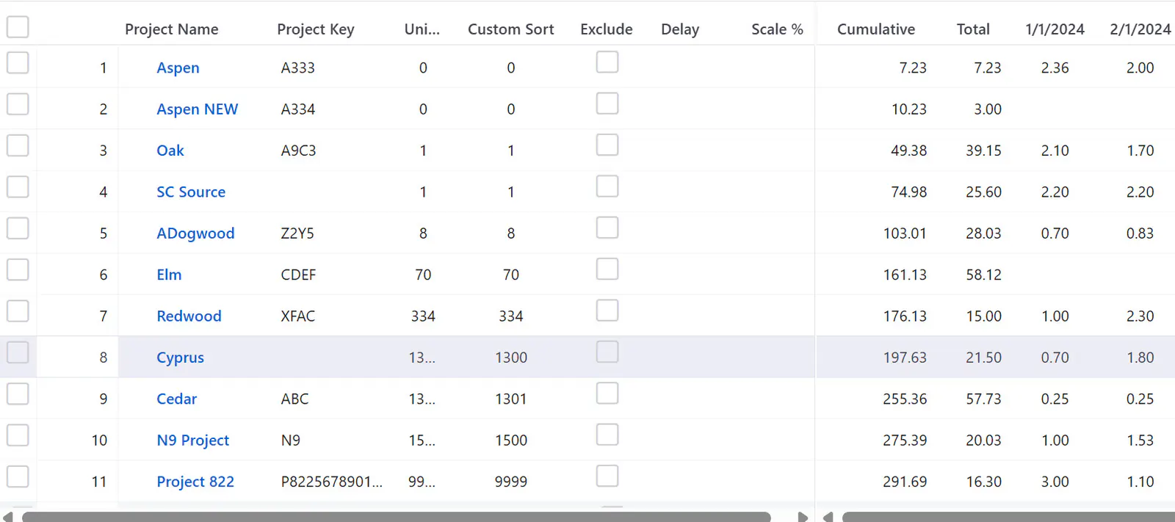Open the Aspen NEW project link

point(197,109)
